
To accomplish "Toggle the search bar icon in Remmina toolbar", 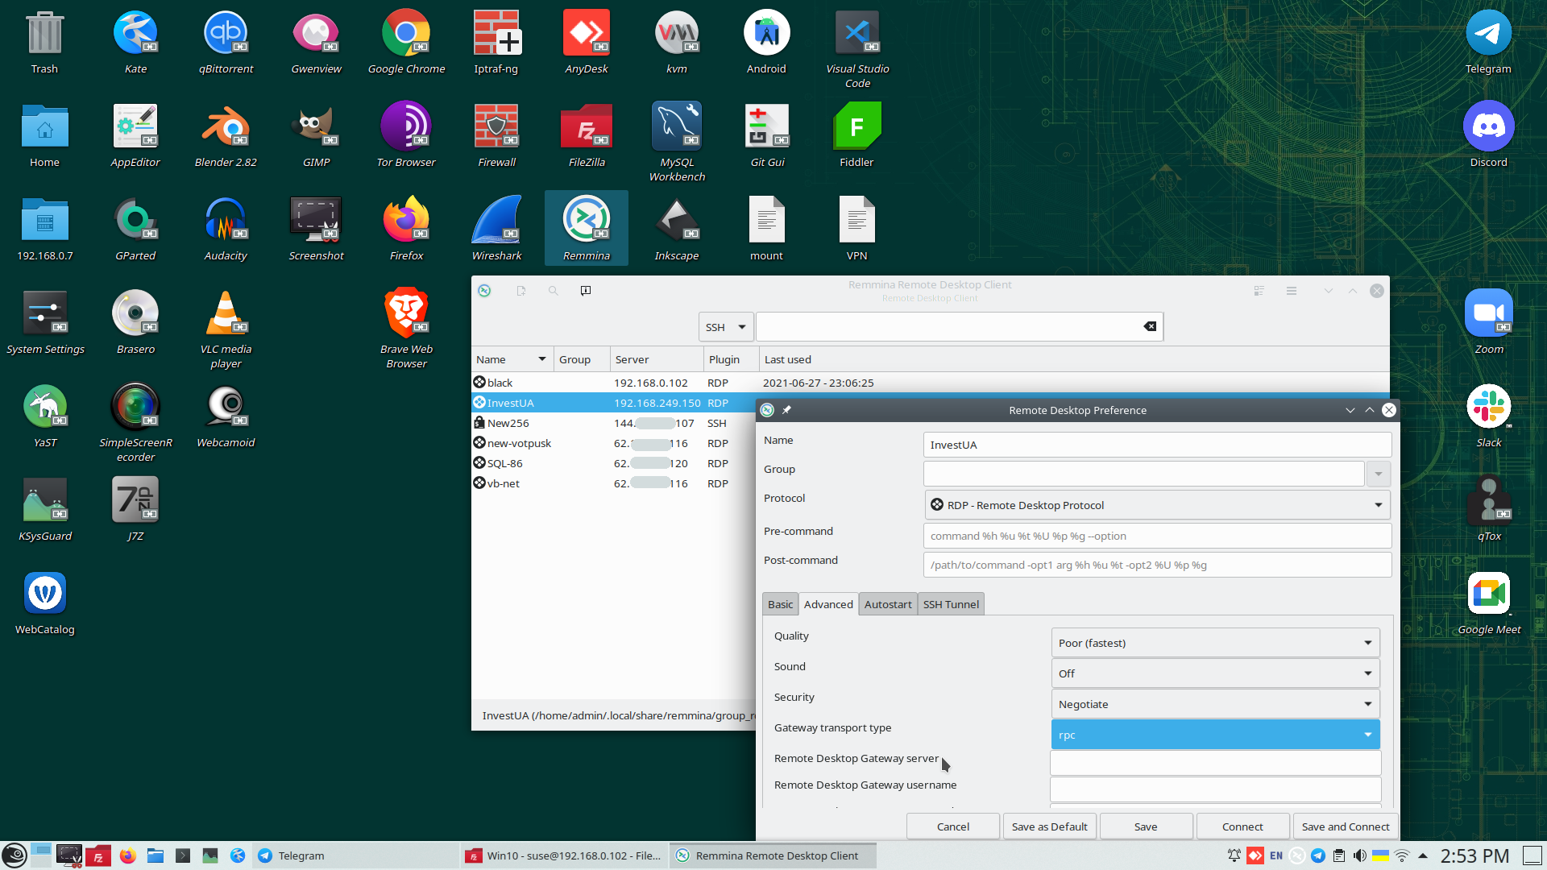I will pos(554,291).
